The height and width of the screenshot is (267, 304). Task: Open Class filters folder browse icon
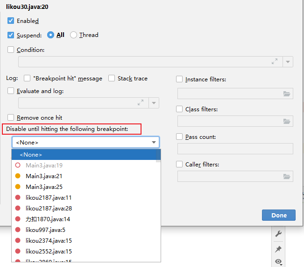(x=287, y=121)
